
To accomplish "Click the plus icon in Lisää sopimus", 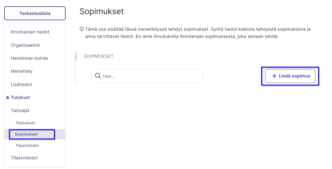I will 274,76.
